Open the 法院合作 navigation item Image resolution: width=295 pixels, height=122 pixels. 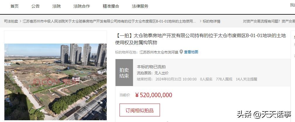(x=82, y=6)
